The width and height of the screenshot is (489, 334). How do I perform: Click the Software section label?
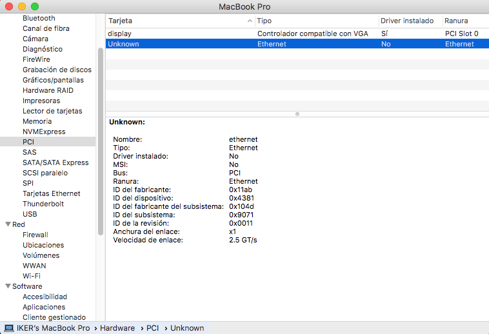pyautogui.click(x=27, y=286)
